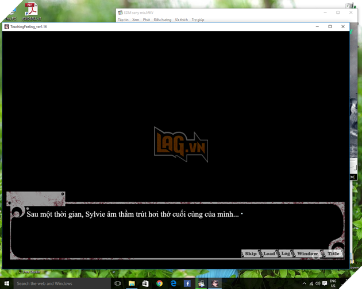Click the dialogue text about Sylvie
362x289 pixels.
click(x=133, y=214)
